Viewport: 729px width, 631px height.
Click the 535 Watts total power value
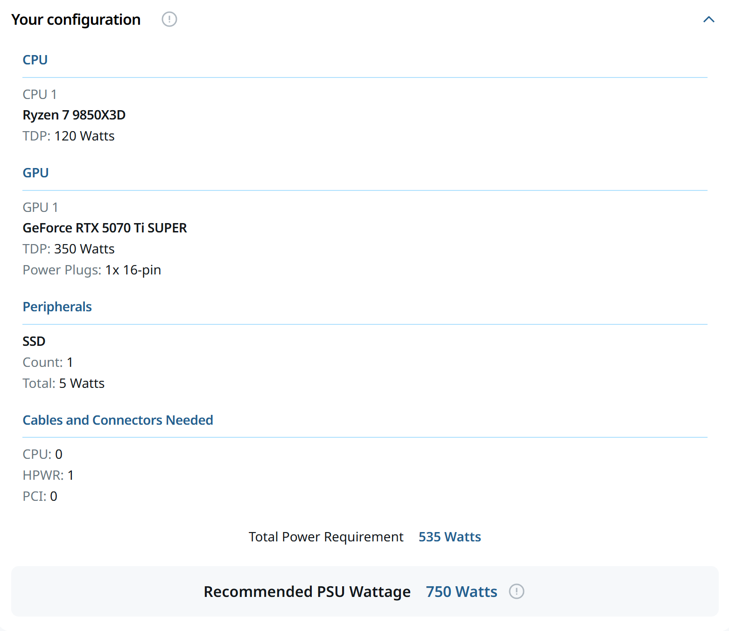tap(449, 537)
